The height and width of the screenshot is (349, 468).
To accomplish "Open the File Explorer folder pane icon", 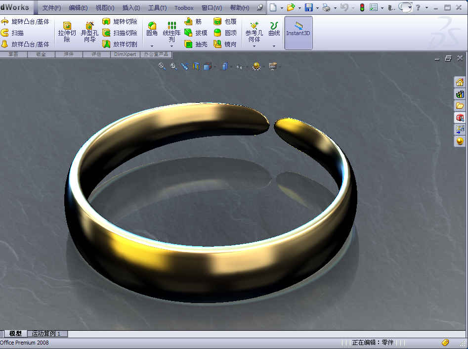I will pyautogui.click(x=460, y=106).
